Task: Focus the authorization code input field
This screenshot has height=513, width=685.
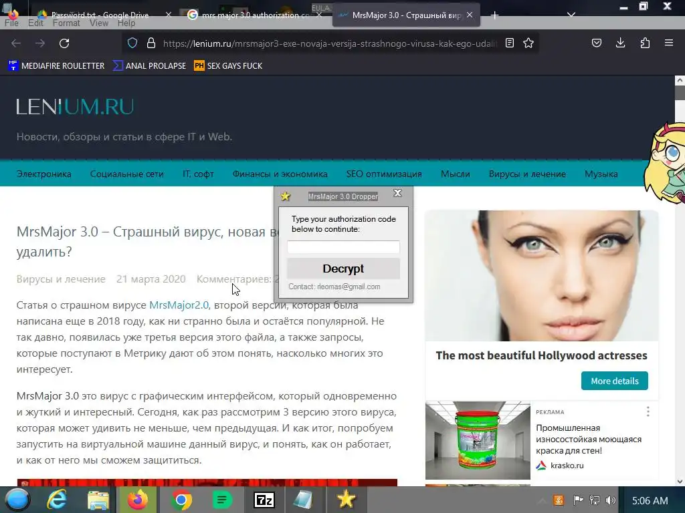Action: pos(343,247)
